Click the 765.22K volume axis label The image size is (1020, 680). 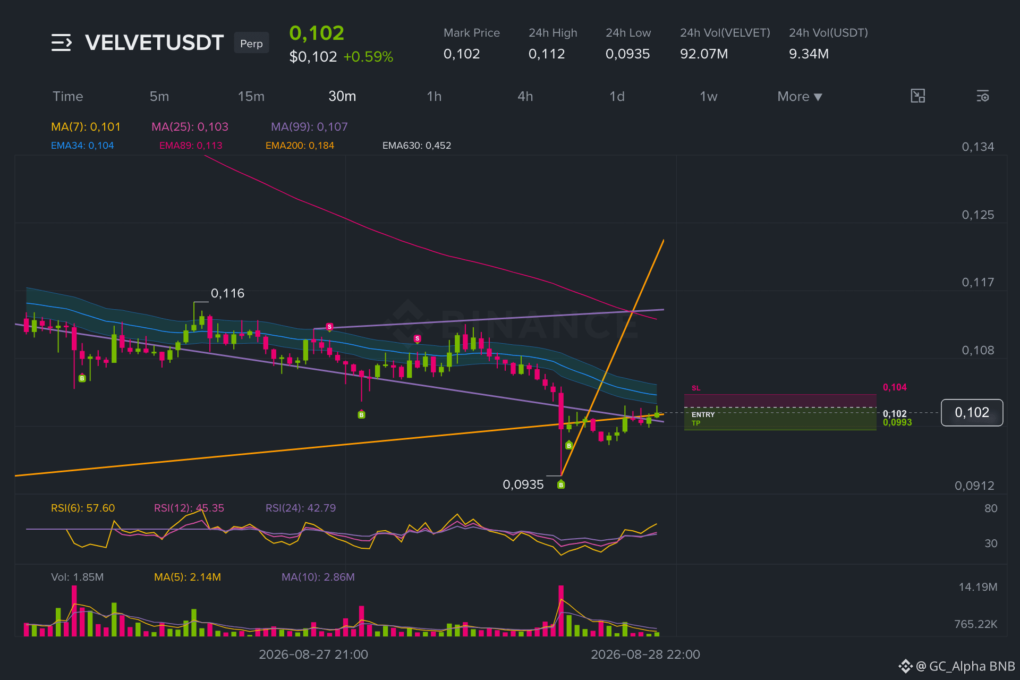click(976, 624)
